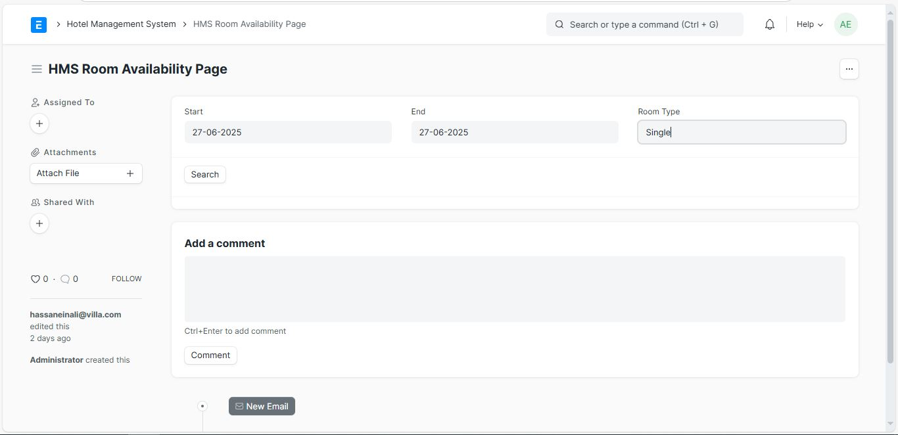Open the notifications bell

point(769,24)
